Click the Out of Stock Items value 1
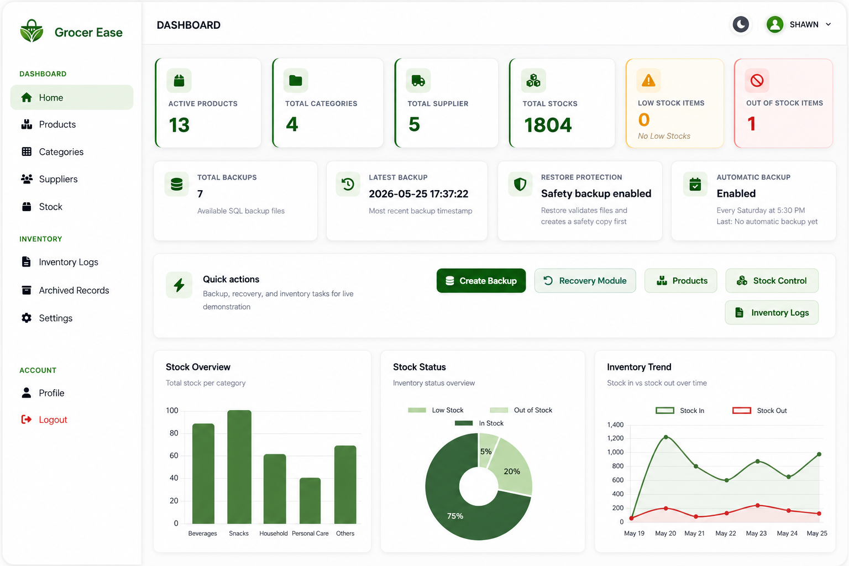 pos(752,124)
